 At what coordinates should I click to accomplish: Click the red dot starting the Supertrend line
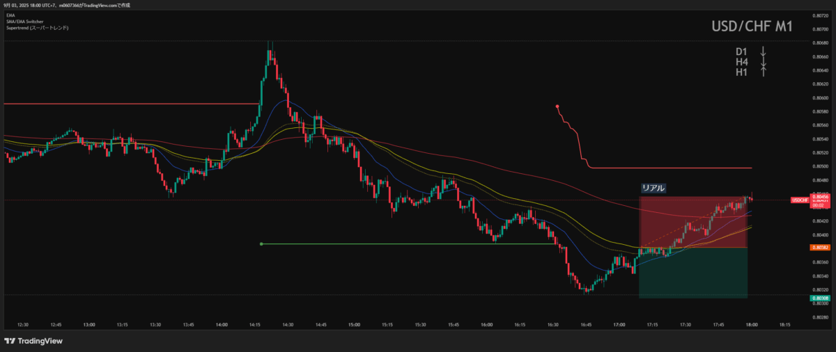click(557, 106)
